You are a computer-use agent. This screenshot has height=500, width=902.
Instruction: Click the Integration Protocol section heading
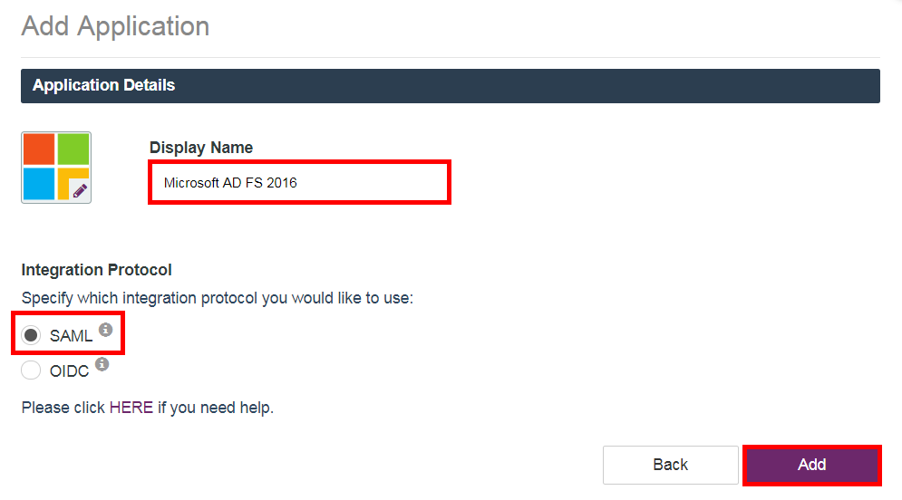[x=97, y=270]
